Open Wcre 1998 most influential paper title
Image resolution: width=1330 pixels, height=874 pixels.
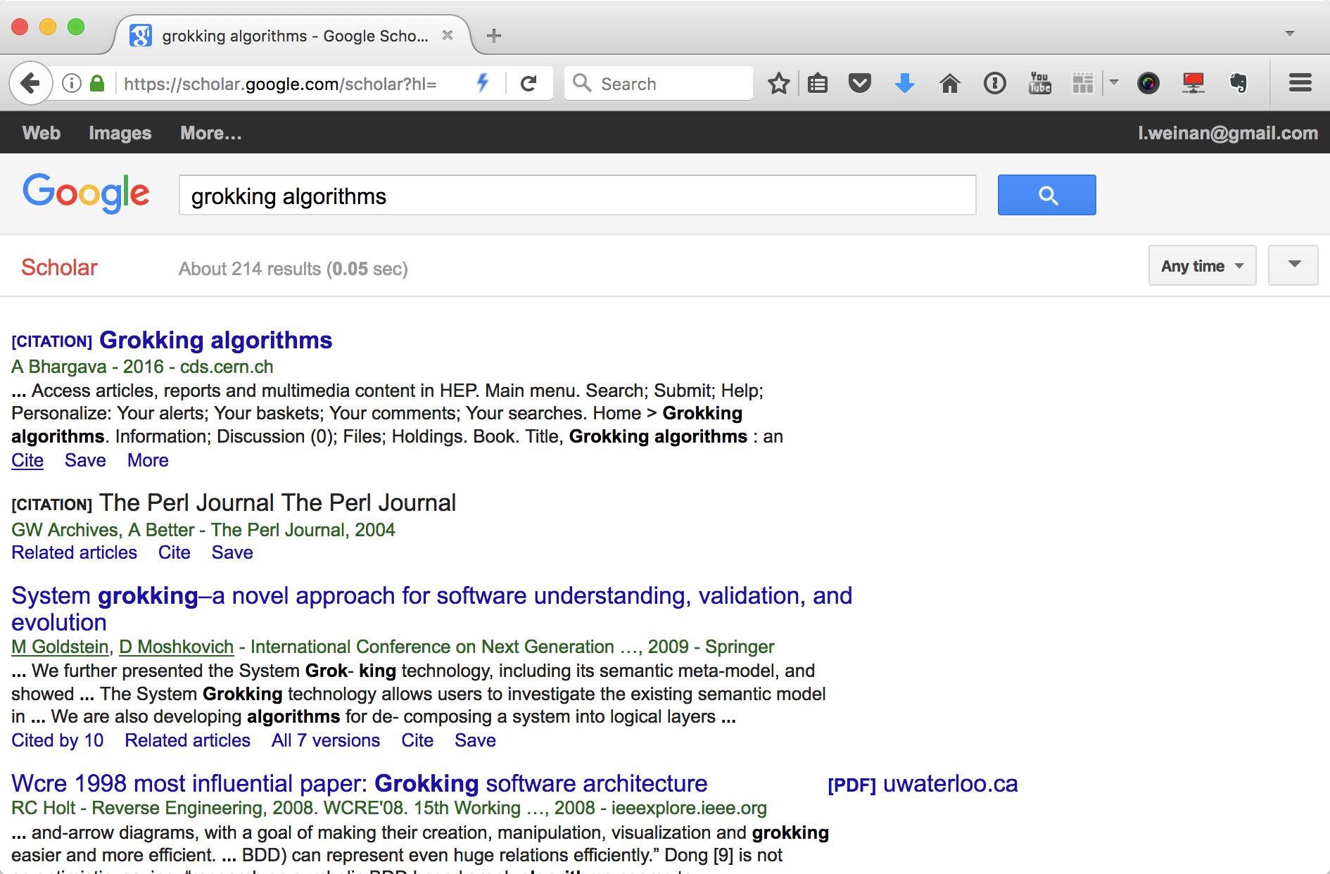tap(360, 783)
